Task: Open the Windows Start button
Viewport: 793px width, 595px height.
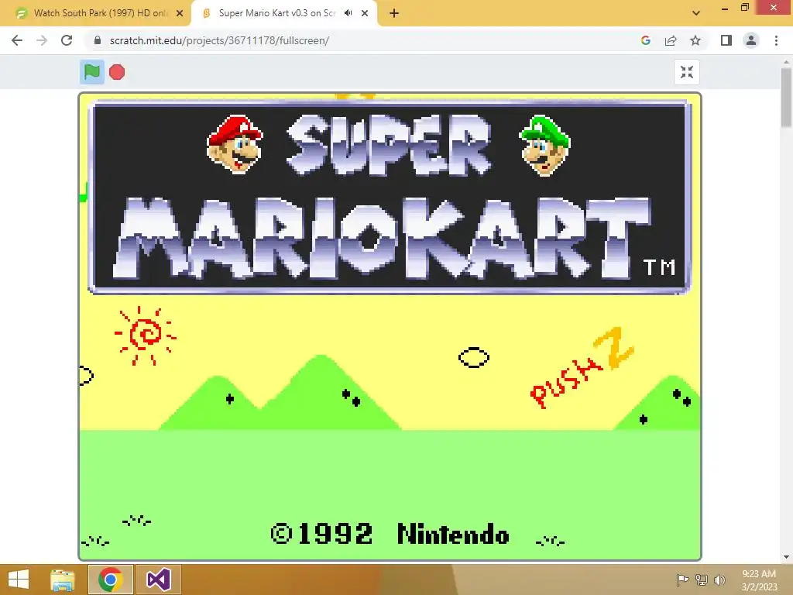Action: point(19,580)
